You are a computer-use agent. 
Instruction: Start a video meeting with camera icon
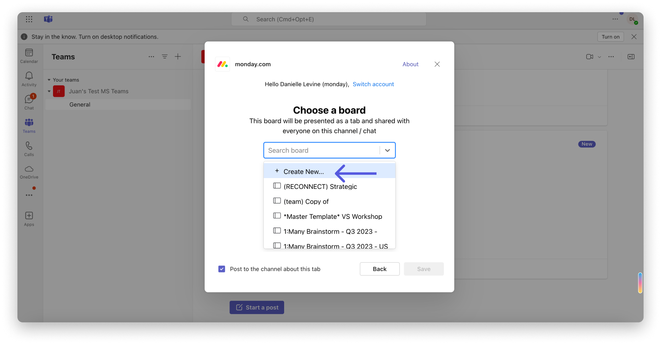point(590,57)
